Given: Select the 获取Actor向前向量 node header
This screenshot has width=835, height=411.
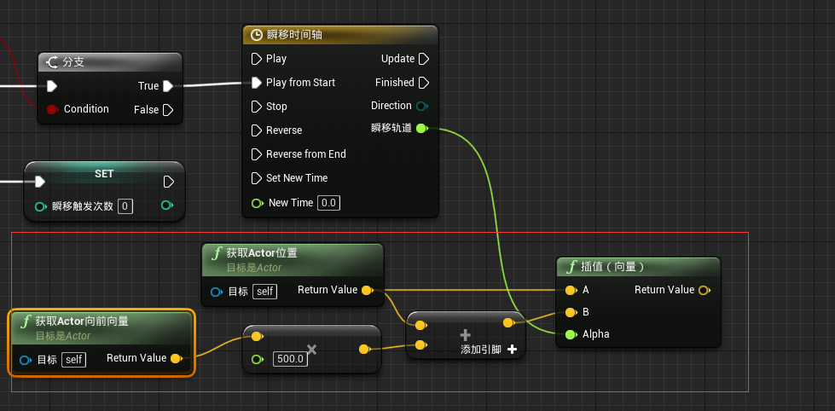Looking at the screenshot, I should pos(101,327).
